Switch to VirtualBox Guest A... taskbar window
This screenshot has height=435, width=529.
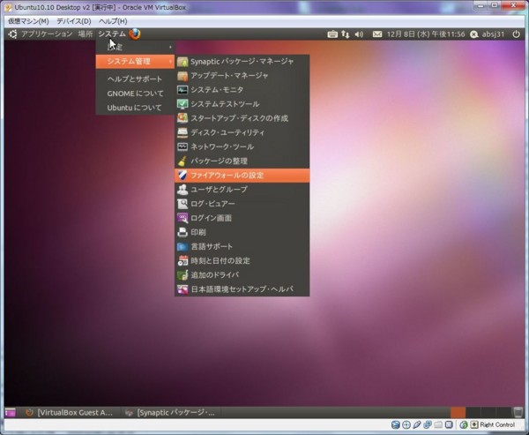tap(69, 413)
